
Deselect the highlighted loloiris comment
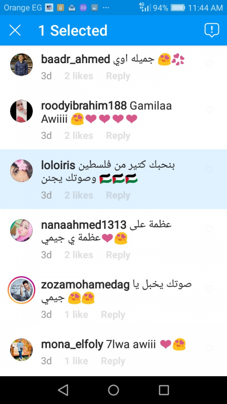point(113,179)
